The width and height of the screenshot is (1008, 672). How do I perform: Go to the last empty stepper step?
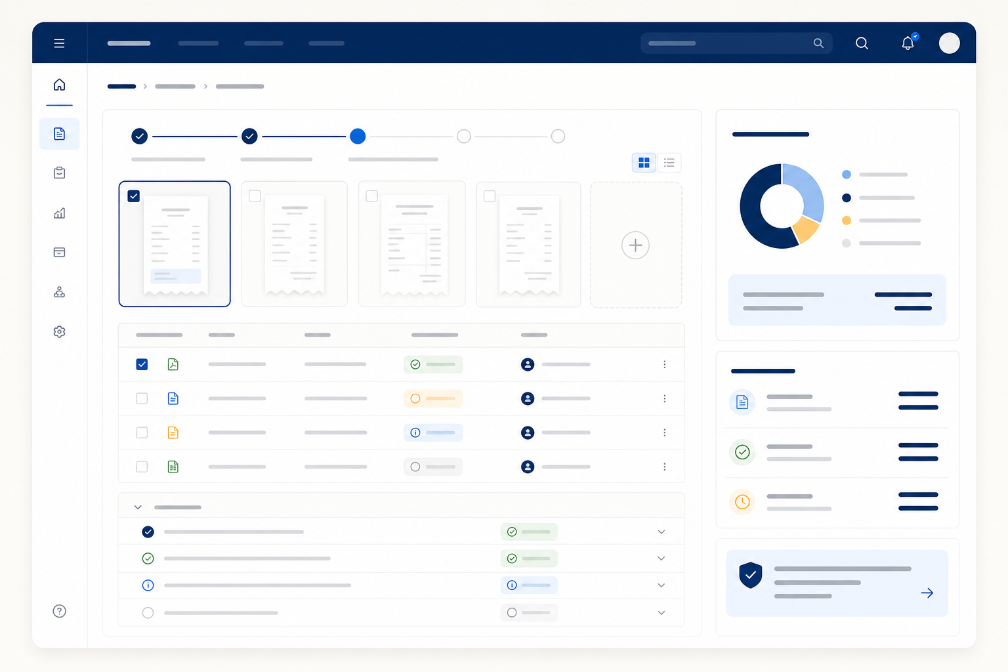(x=558, y=136)
